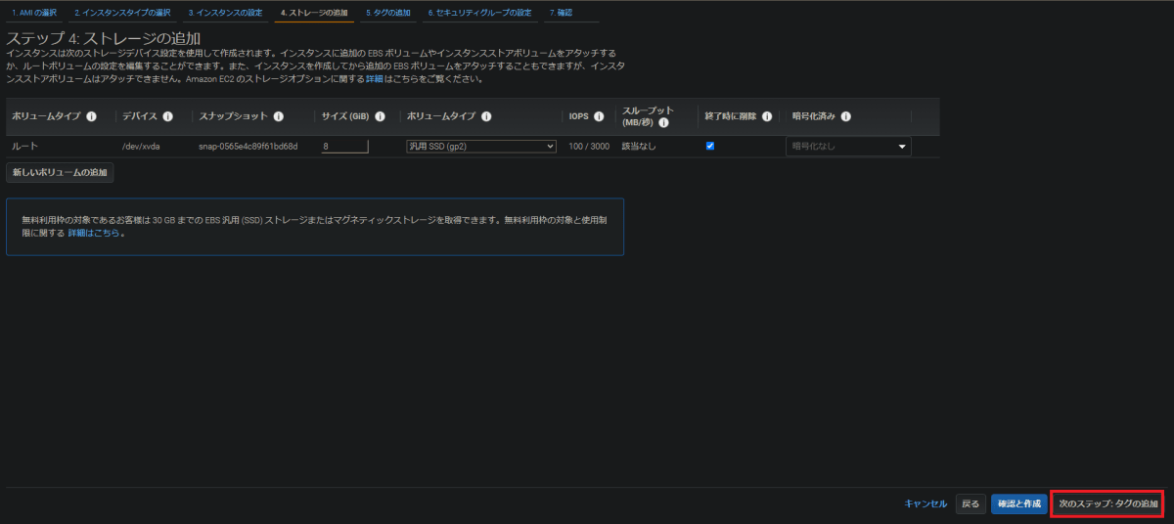The image size is (1174, 524).
Task: Click heading ステップ 4: ストレージの追加
Action: click(x=104, y=38)
